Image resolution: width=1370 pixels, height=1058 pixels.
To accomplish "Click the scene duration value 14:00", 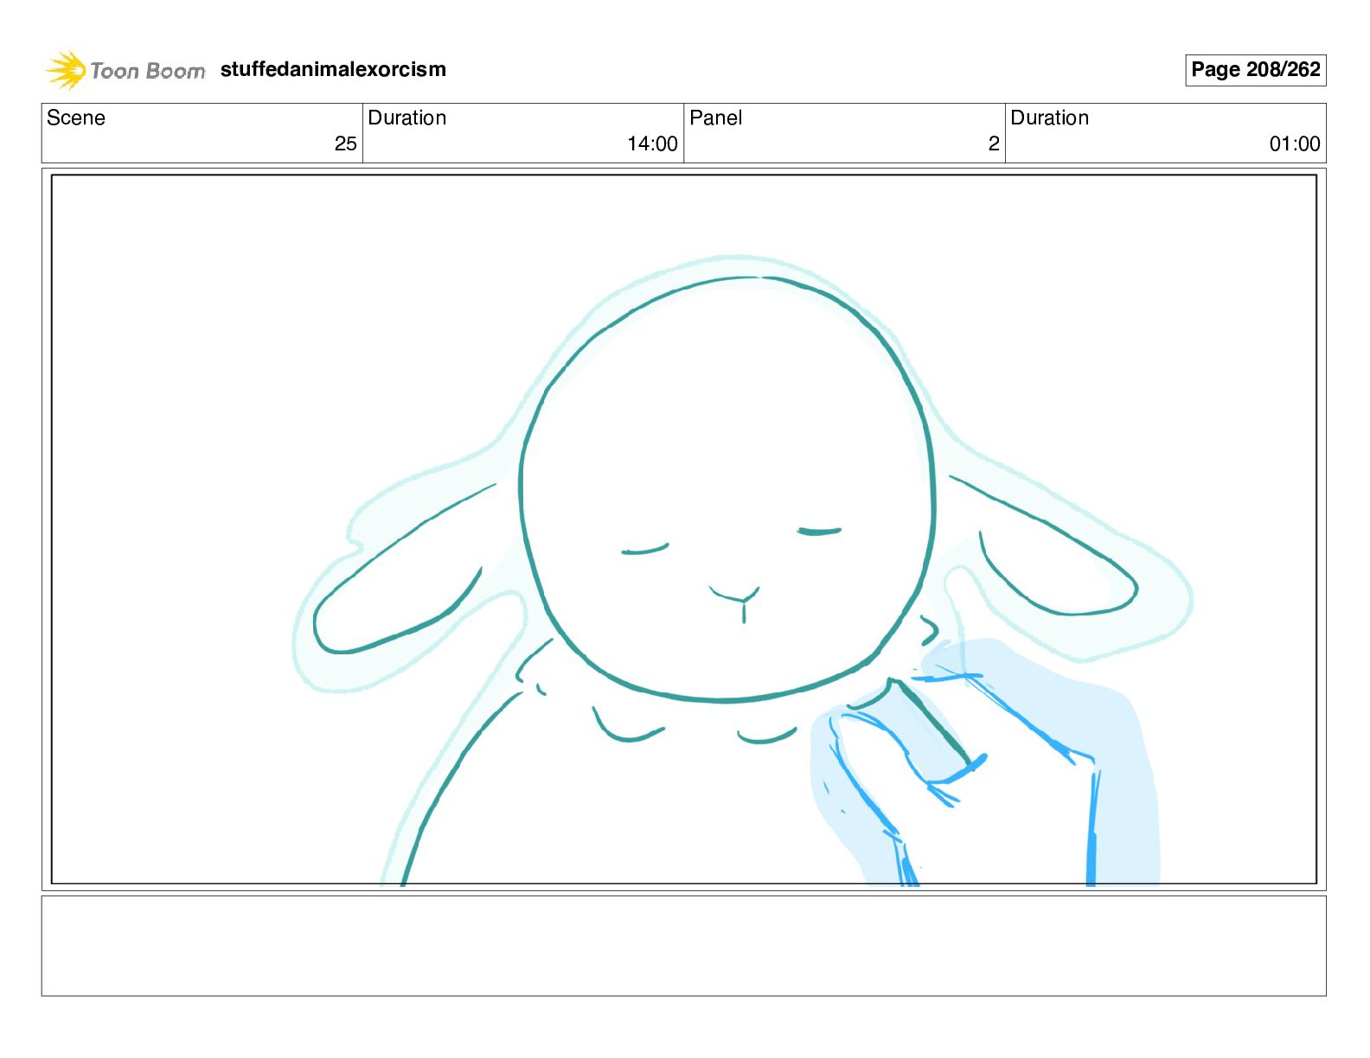I will click(x=652, y=143).
